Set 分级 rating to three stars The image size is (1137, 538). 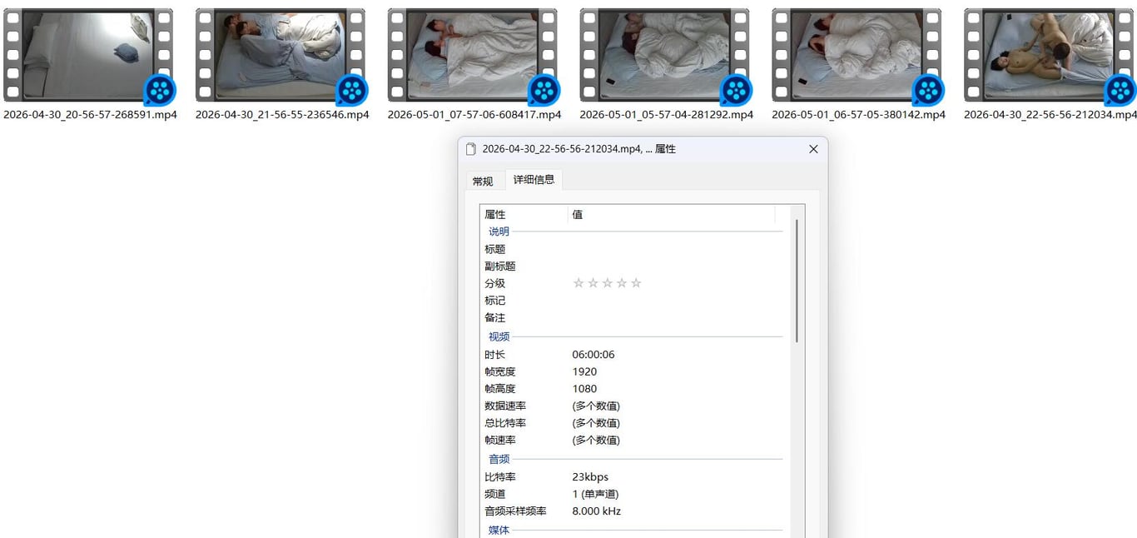[x=607, y=283]
